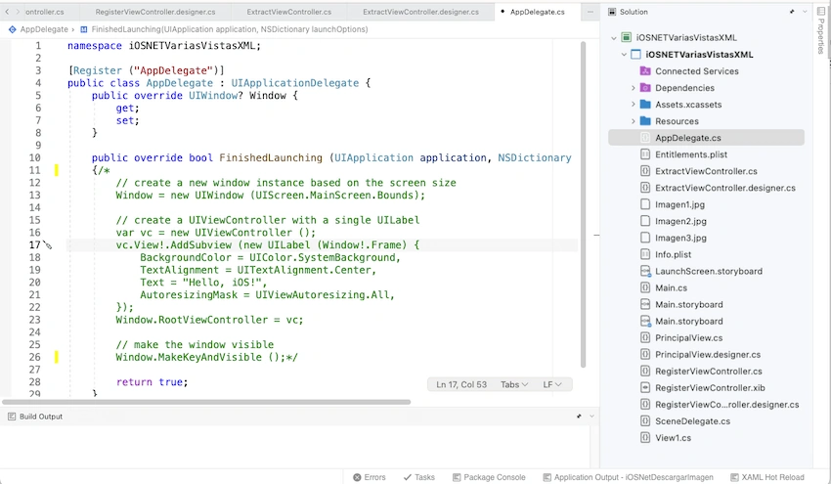Open the Package Console pad
Viewport: 831px width, 484px height.
point(489,477)
